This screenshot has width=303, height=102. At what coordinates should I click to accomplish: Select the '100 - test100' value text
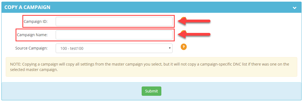72,48
